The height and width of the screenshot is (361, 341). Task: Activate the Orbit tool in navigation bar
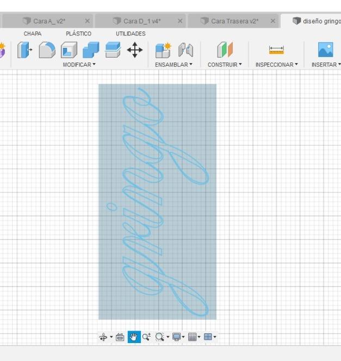pyautogui.click(x=103, y=337)
